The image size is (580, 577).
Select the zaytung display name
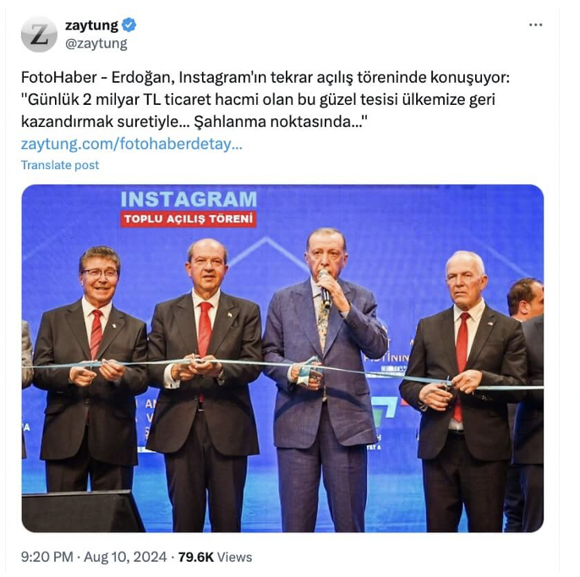coord(91,25)
